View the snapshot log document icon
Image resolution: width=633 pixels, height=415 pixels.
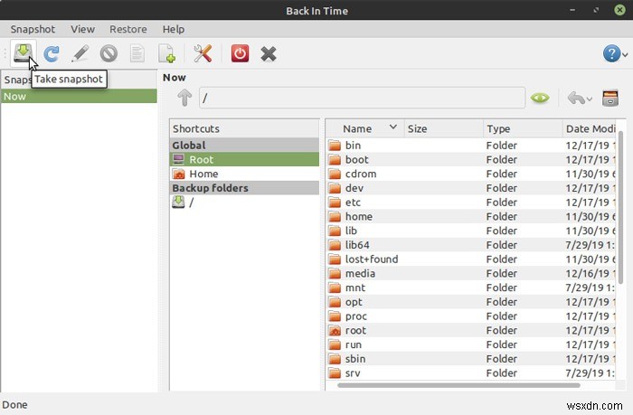click(137, 53)
